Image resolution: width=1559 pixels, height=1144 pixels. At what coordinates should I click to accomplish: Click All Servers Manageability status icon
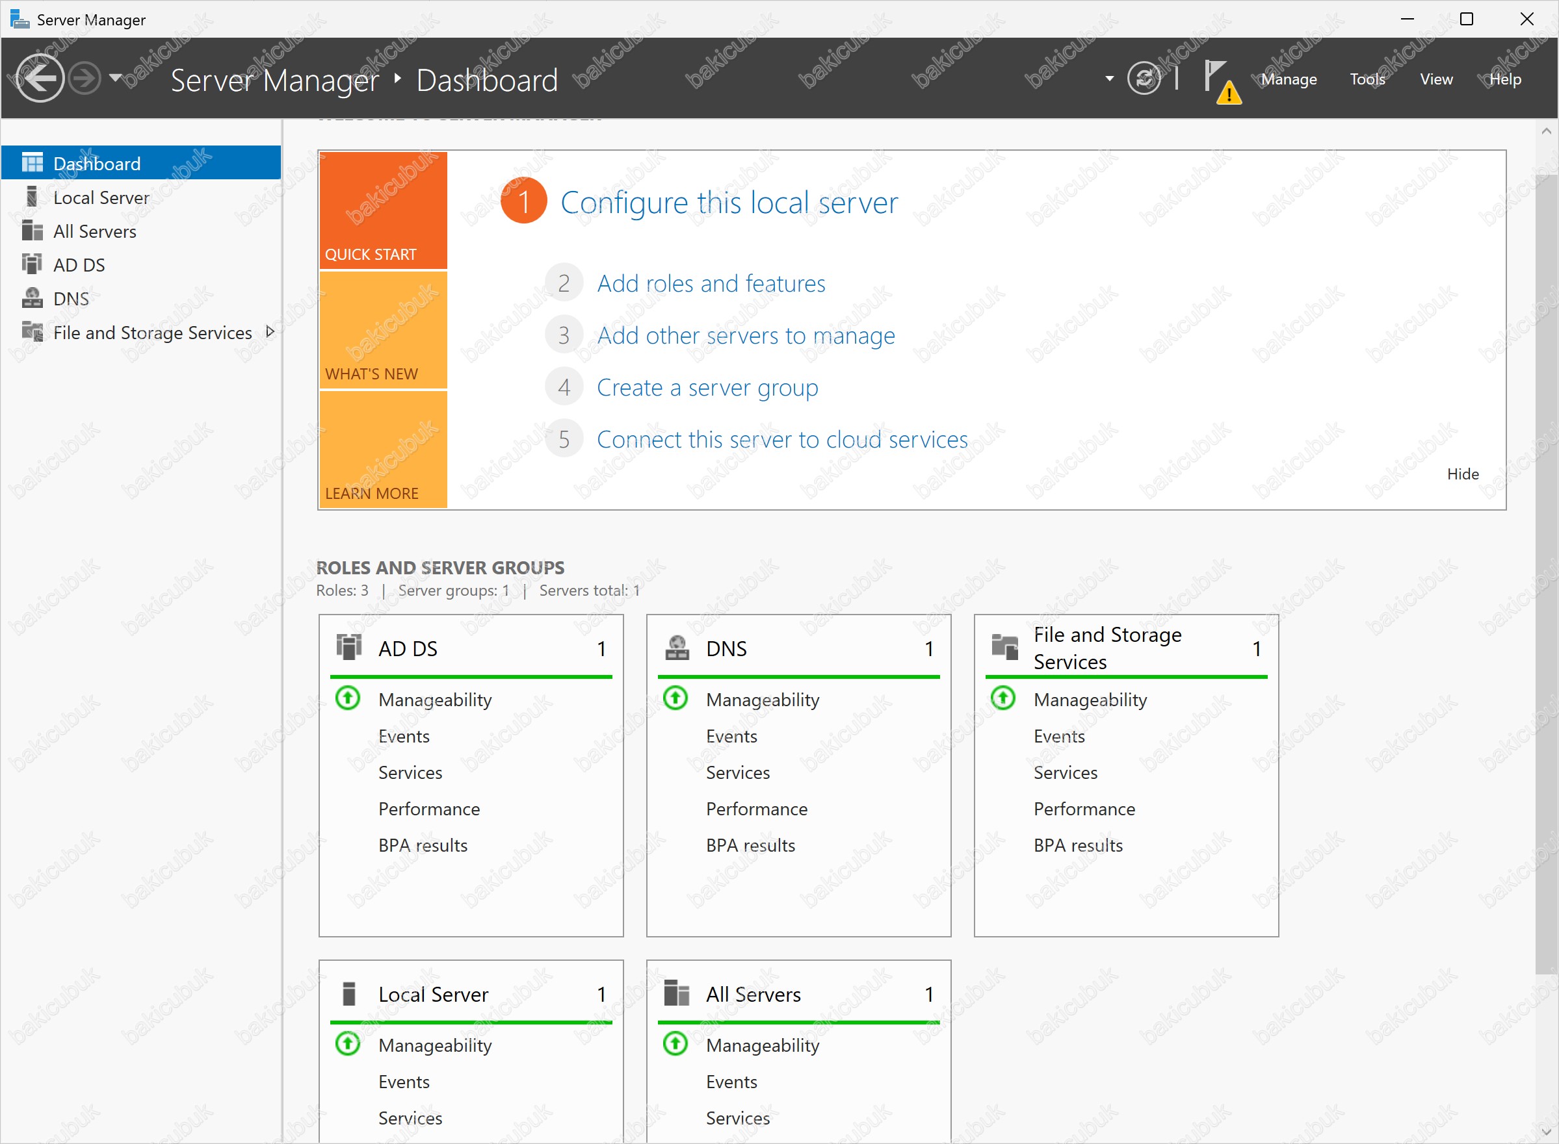(x=675, y=1043)
